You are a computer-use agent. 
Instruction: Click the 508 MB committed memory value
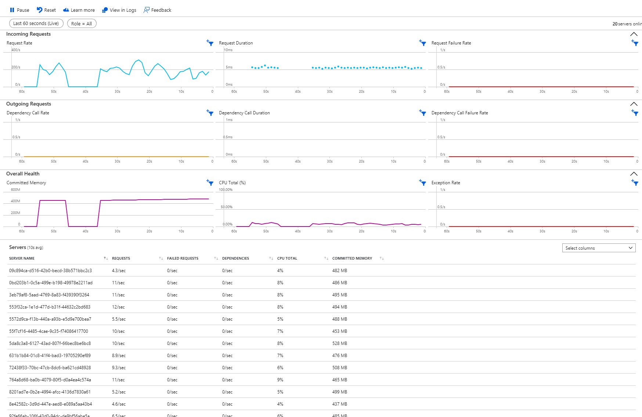point(340,368)
